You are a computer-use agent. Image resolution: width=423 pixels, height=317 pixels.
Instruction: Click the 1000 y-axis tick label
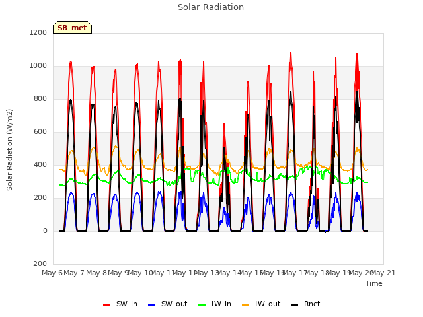point(38,66)
